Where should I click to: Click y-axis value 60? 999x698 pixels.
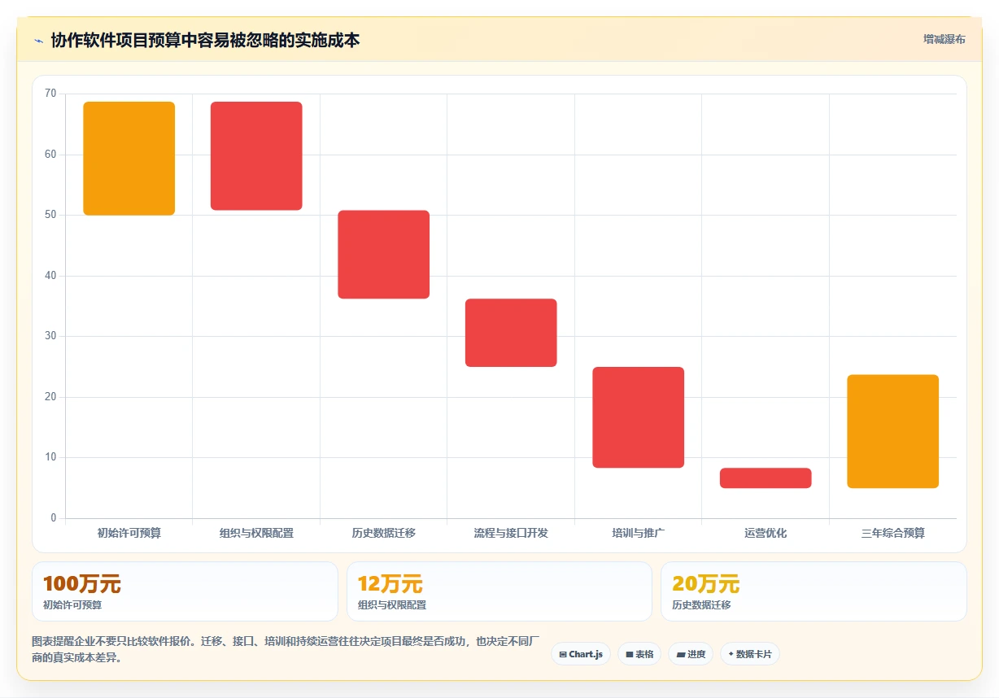click(x=50, y=155)
